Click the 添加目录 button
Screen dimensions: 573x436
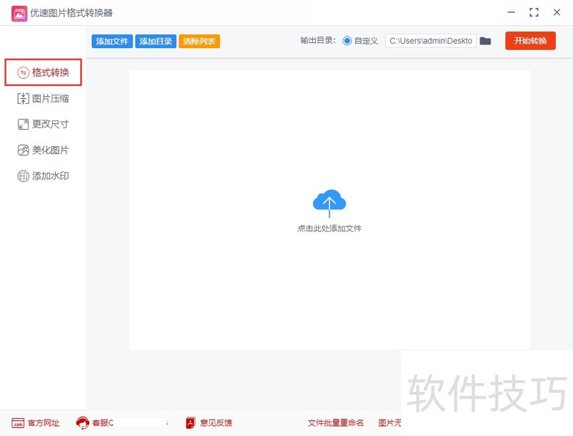[x=155, y=42]
